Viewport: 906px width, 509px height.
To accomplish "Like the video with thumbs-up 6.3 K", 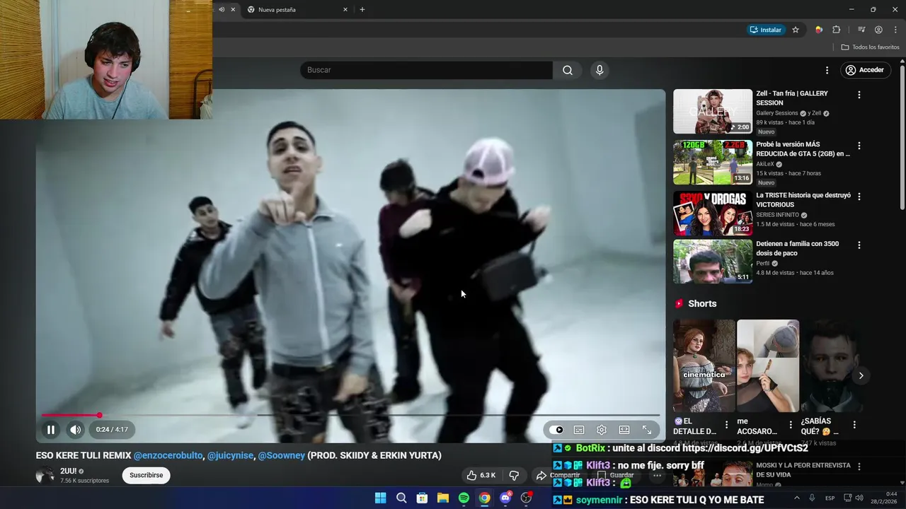I will click(481, 475).
